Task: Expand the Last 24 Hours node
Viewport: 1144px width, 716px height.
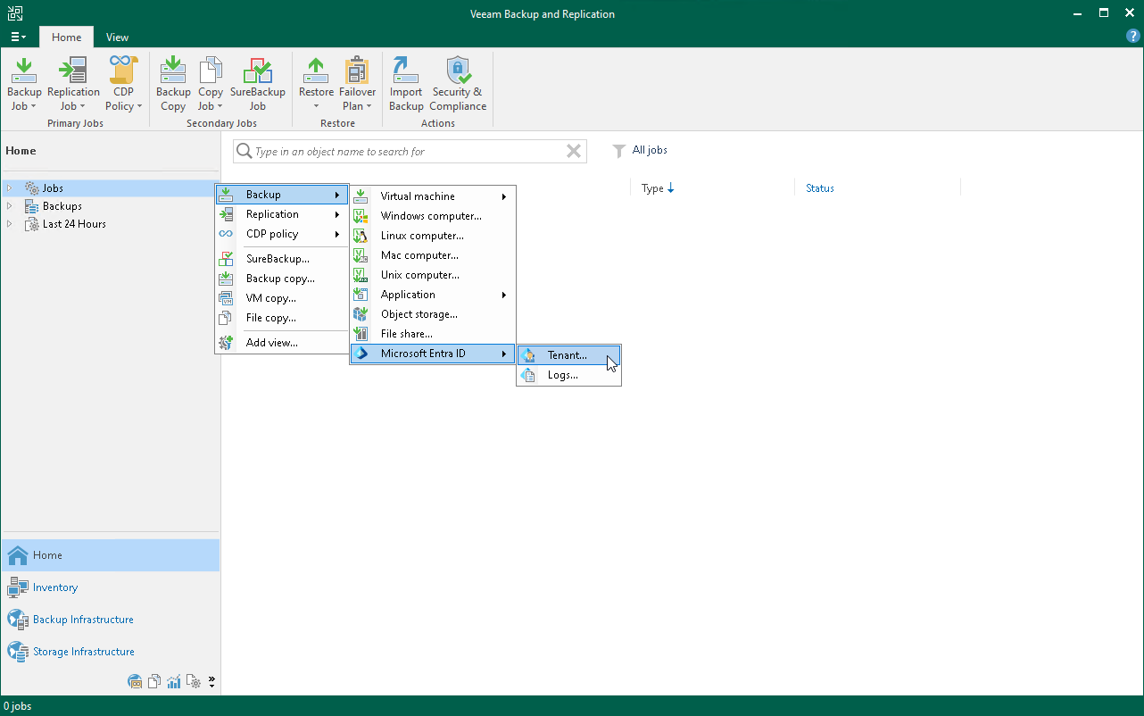Action: pos(10,224)
